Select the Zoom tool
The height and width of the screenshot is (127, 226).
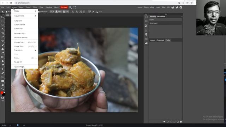[2, 89]
